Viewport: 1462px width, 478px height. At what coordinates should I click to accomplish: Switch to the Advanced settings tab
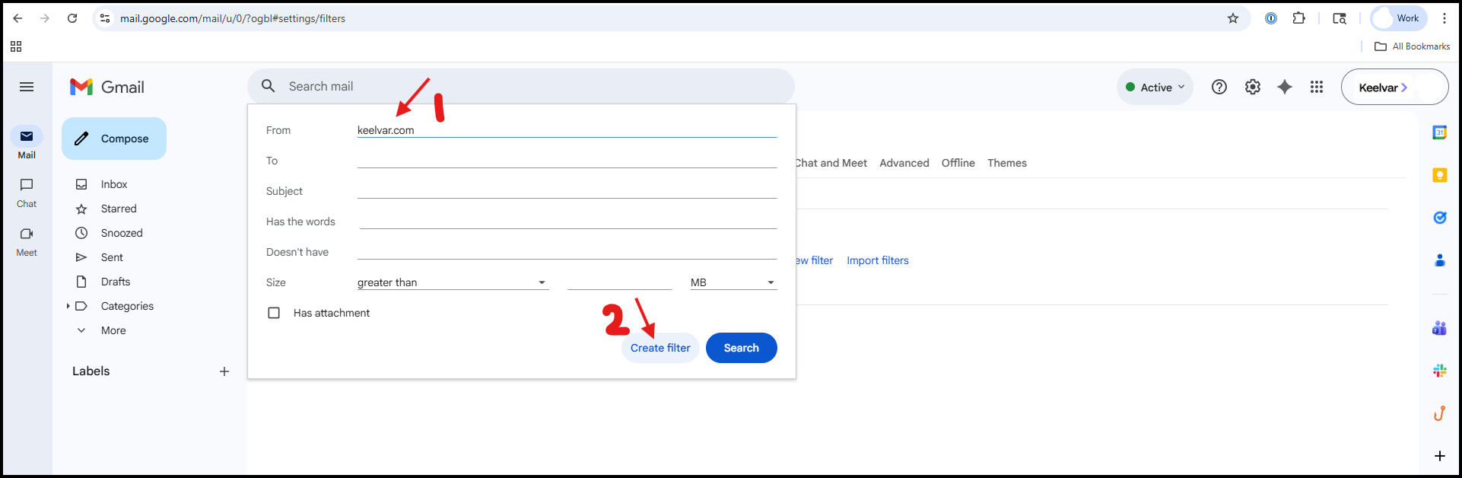(x=904, y=163)
